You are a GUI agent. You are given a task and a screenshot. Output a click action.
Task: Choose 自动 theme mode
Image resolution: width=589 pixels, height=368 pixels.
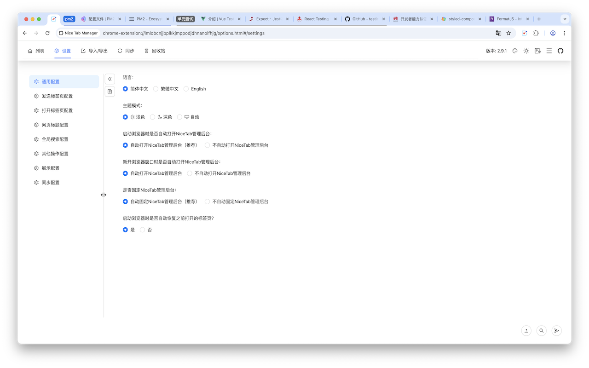coord(188,117)
